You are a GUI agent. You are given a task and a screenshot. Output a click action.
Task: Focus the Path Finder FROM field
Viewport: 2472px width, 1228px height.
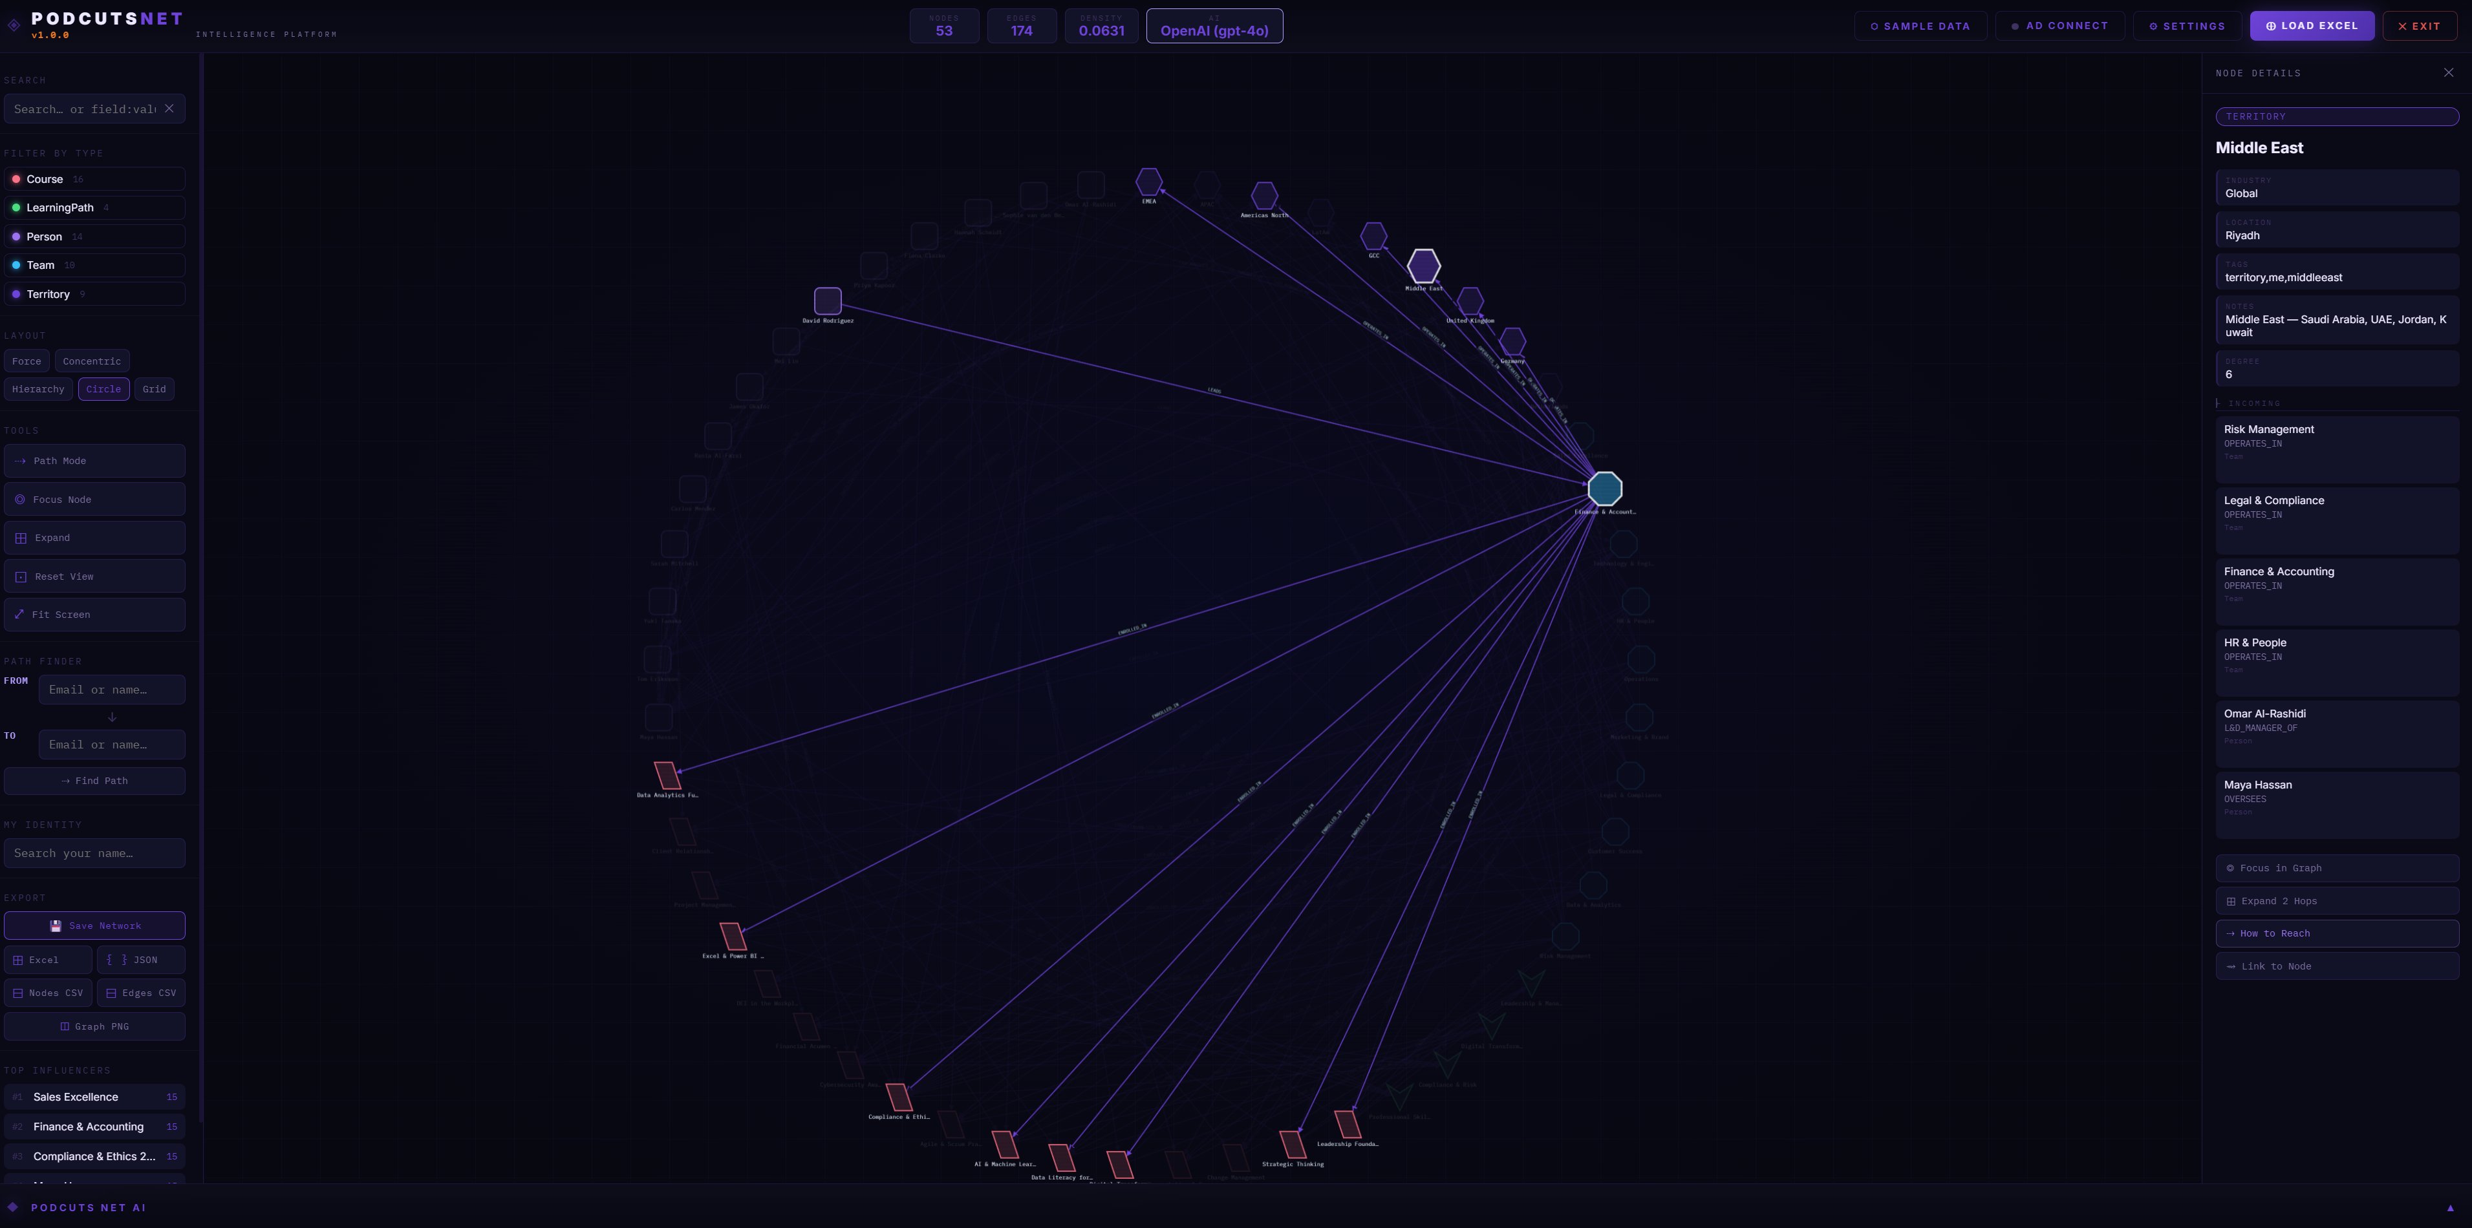click(x=111, y=690)
